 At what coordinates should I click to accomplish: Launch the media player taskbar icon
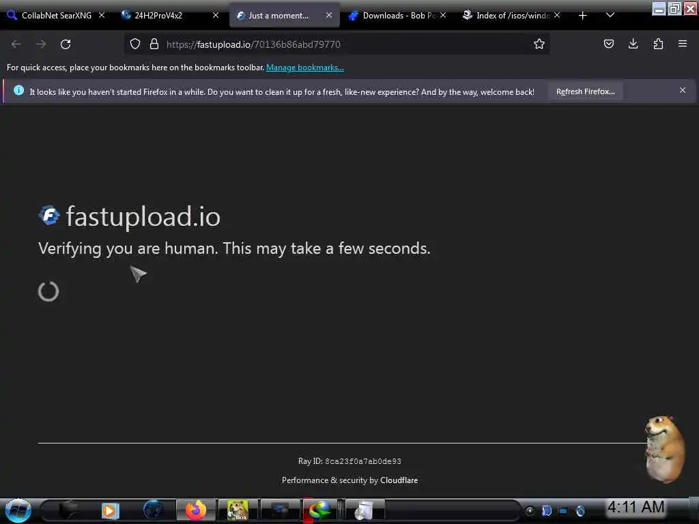click(110, 510)
